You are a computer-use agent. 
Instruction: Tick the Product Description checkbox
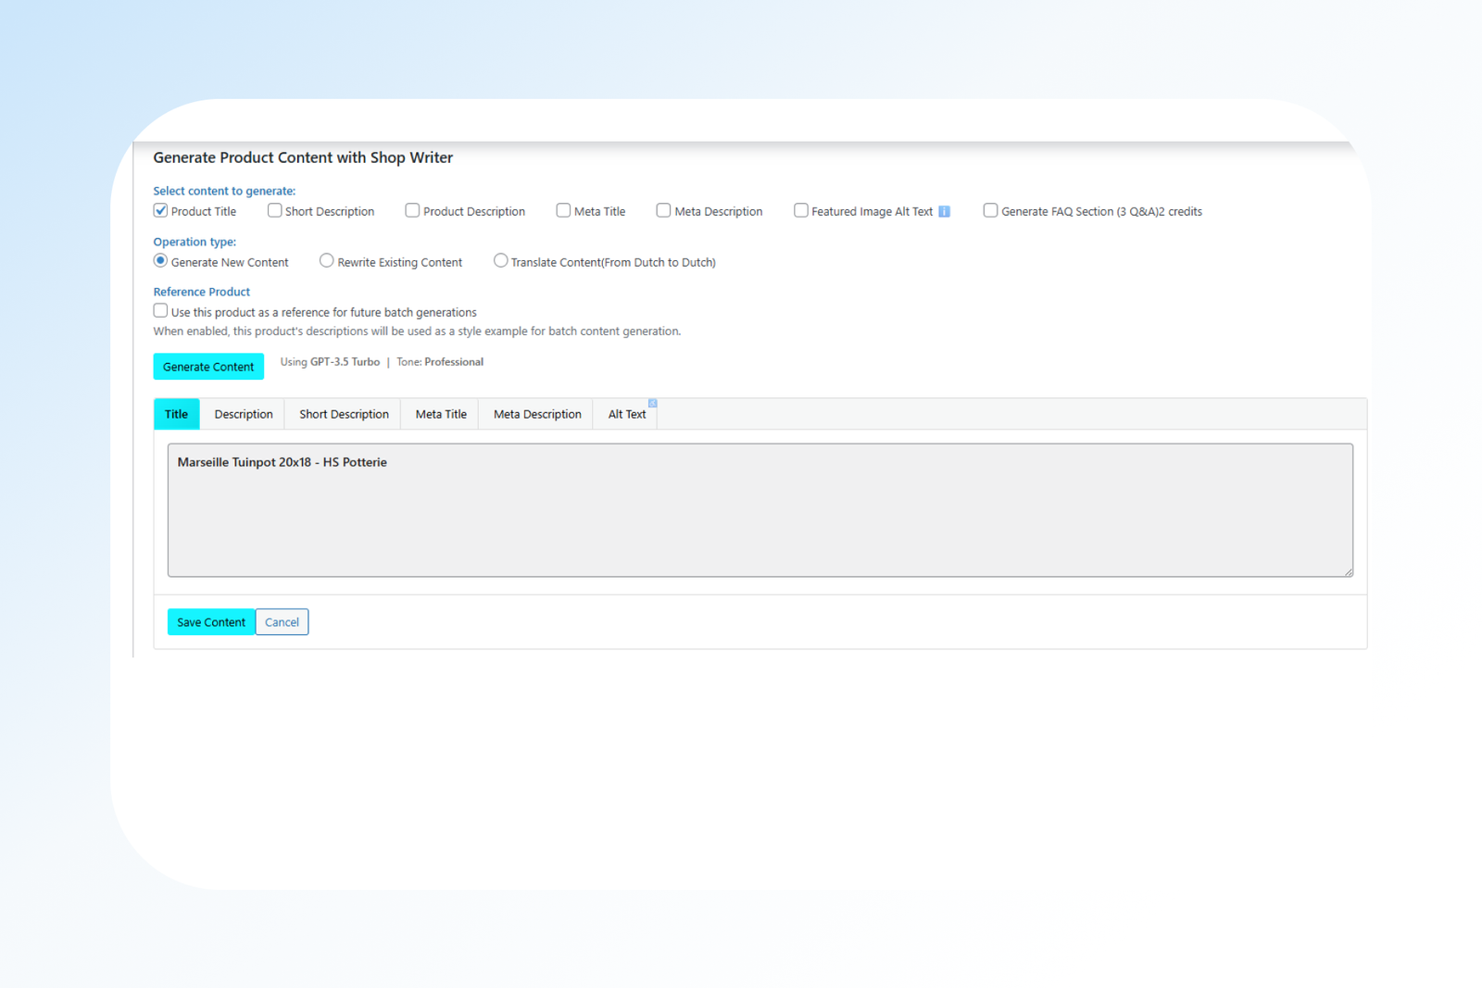412,210
